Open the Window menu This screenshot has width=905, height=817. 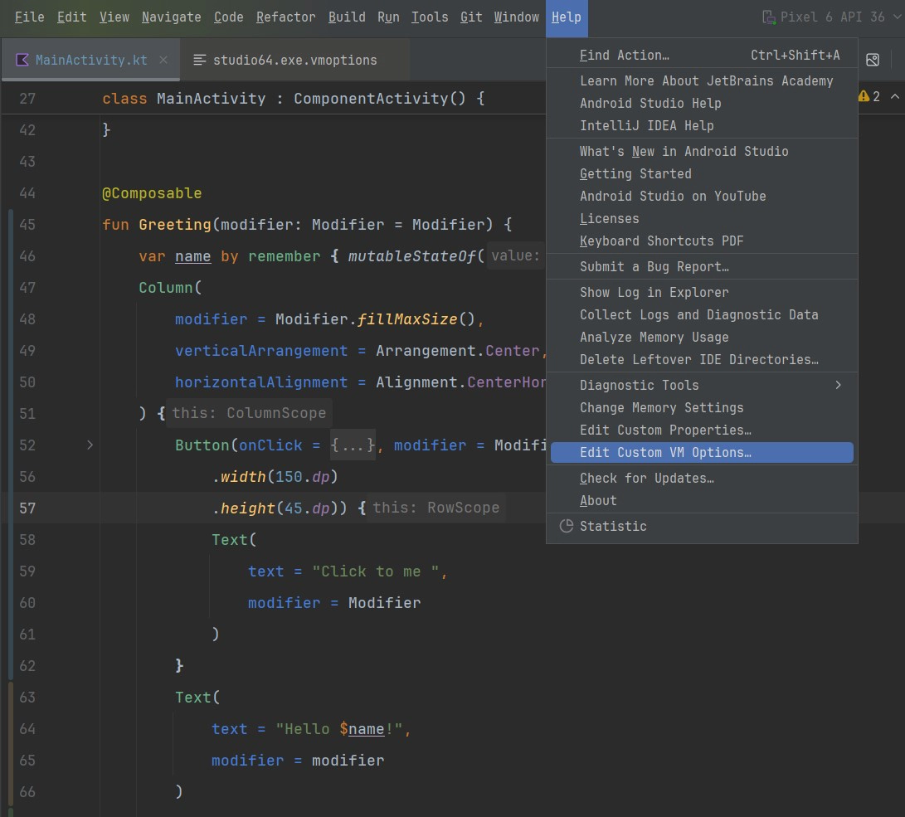click(517, 17)
